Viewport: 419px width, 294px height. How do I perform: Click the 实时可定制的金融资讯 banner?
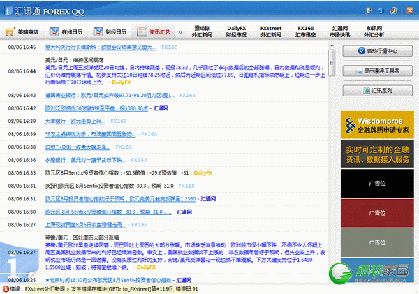[377, 154]
